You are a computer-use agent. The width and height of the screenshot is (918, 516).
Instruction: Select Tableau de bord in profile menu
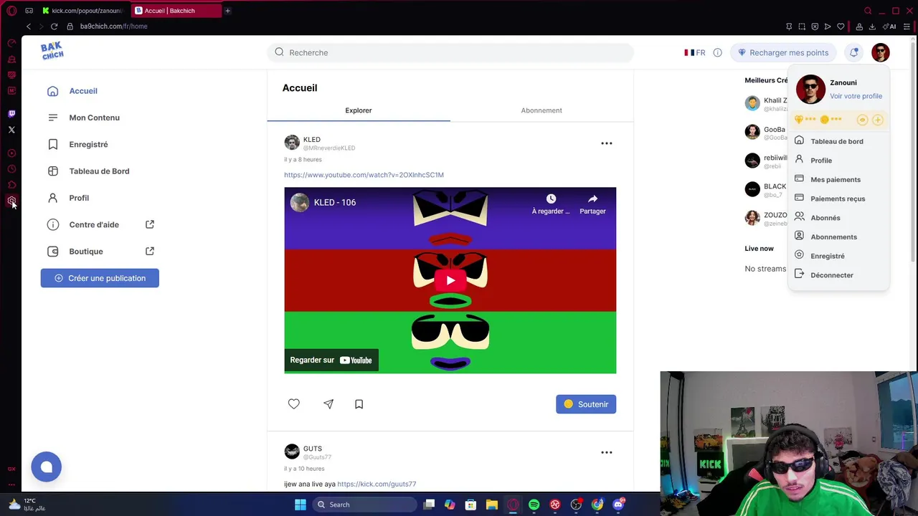click(838, 141)
